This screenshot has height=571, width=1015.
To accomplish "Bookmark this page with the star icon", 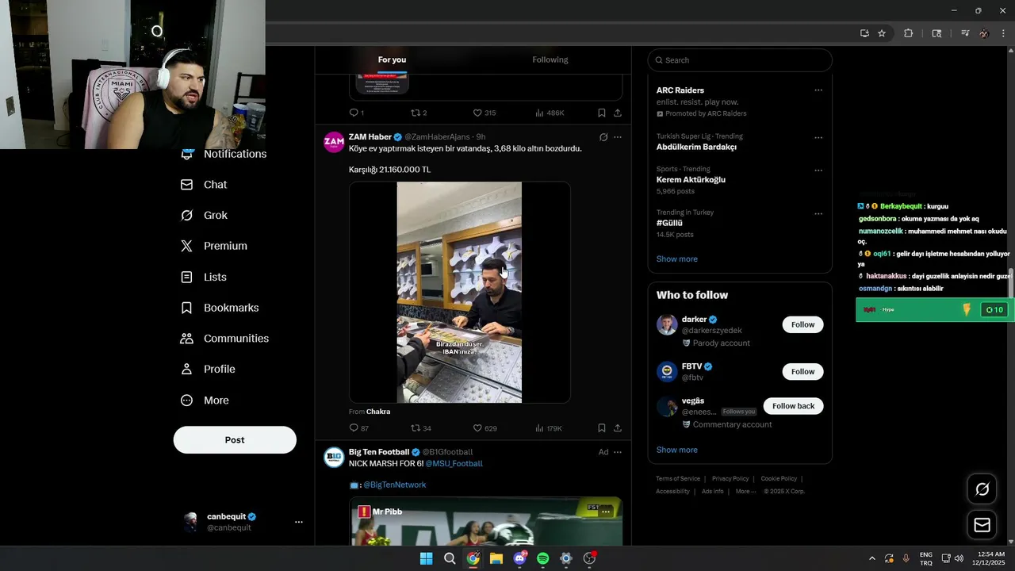I will coord(882,33).
